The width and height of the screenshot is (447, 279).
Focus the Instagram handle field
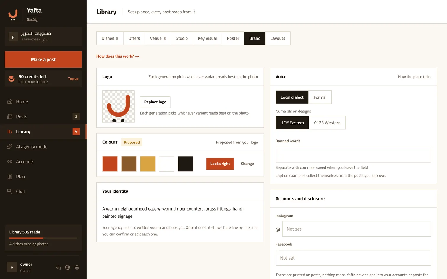coord(357,229)
